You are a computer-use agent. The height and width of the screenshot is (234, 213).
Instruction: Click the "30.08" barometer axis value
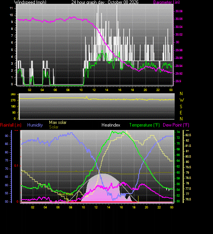[179, 11]
